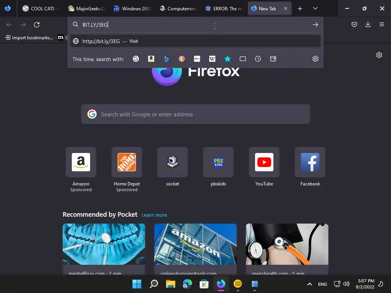Open the Save to Pocket button
The width and height of the screenshot is (391, 293).
(x=354, y=24)
